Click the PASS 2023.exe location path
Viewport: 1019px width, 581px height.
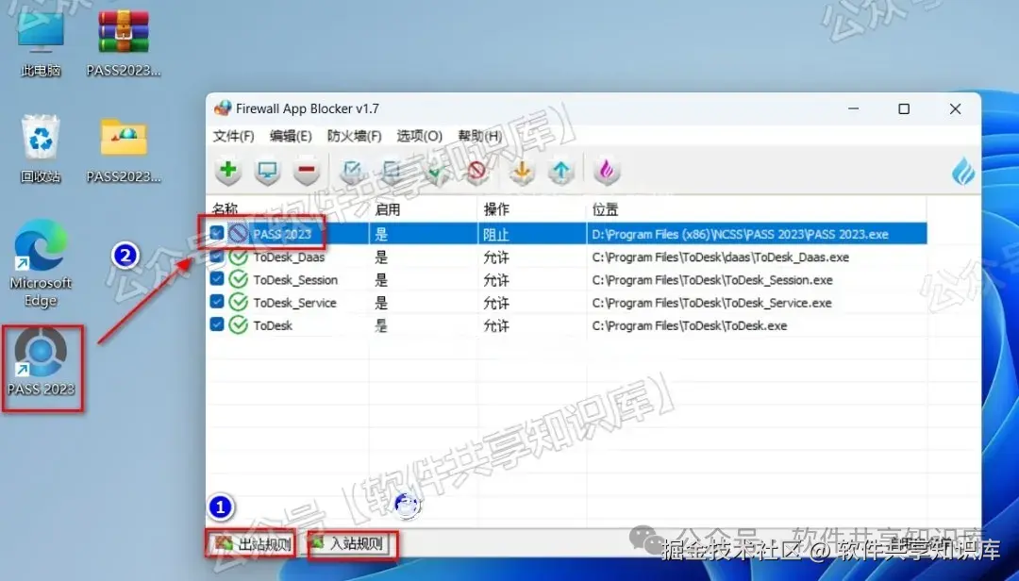741,235
